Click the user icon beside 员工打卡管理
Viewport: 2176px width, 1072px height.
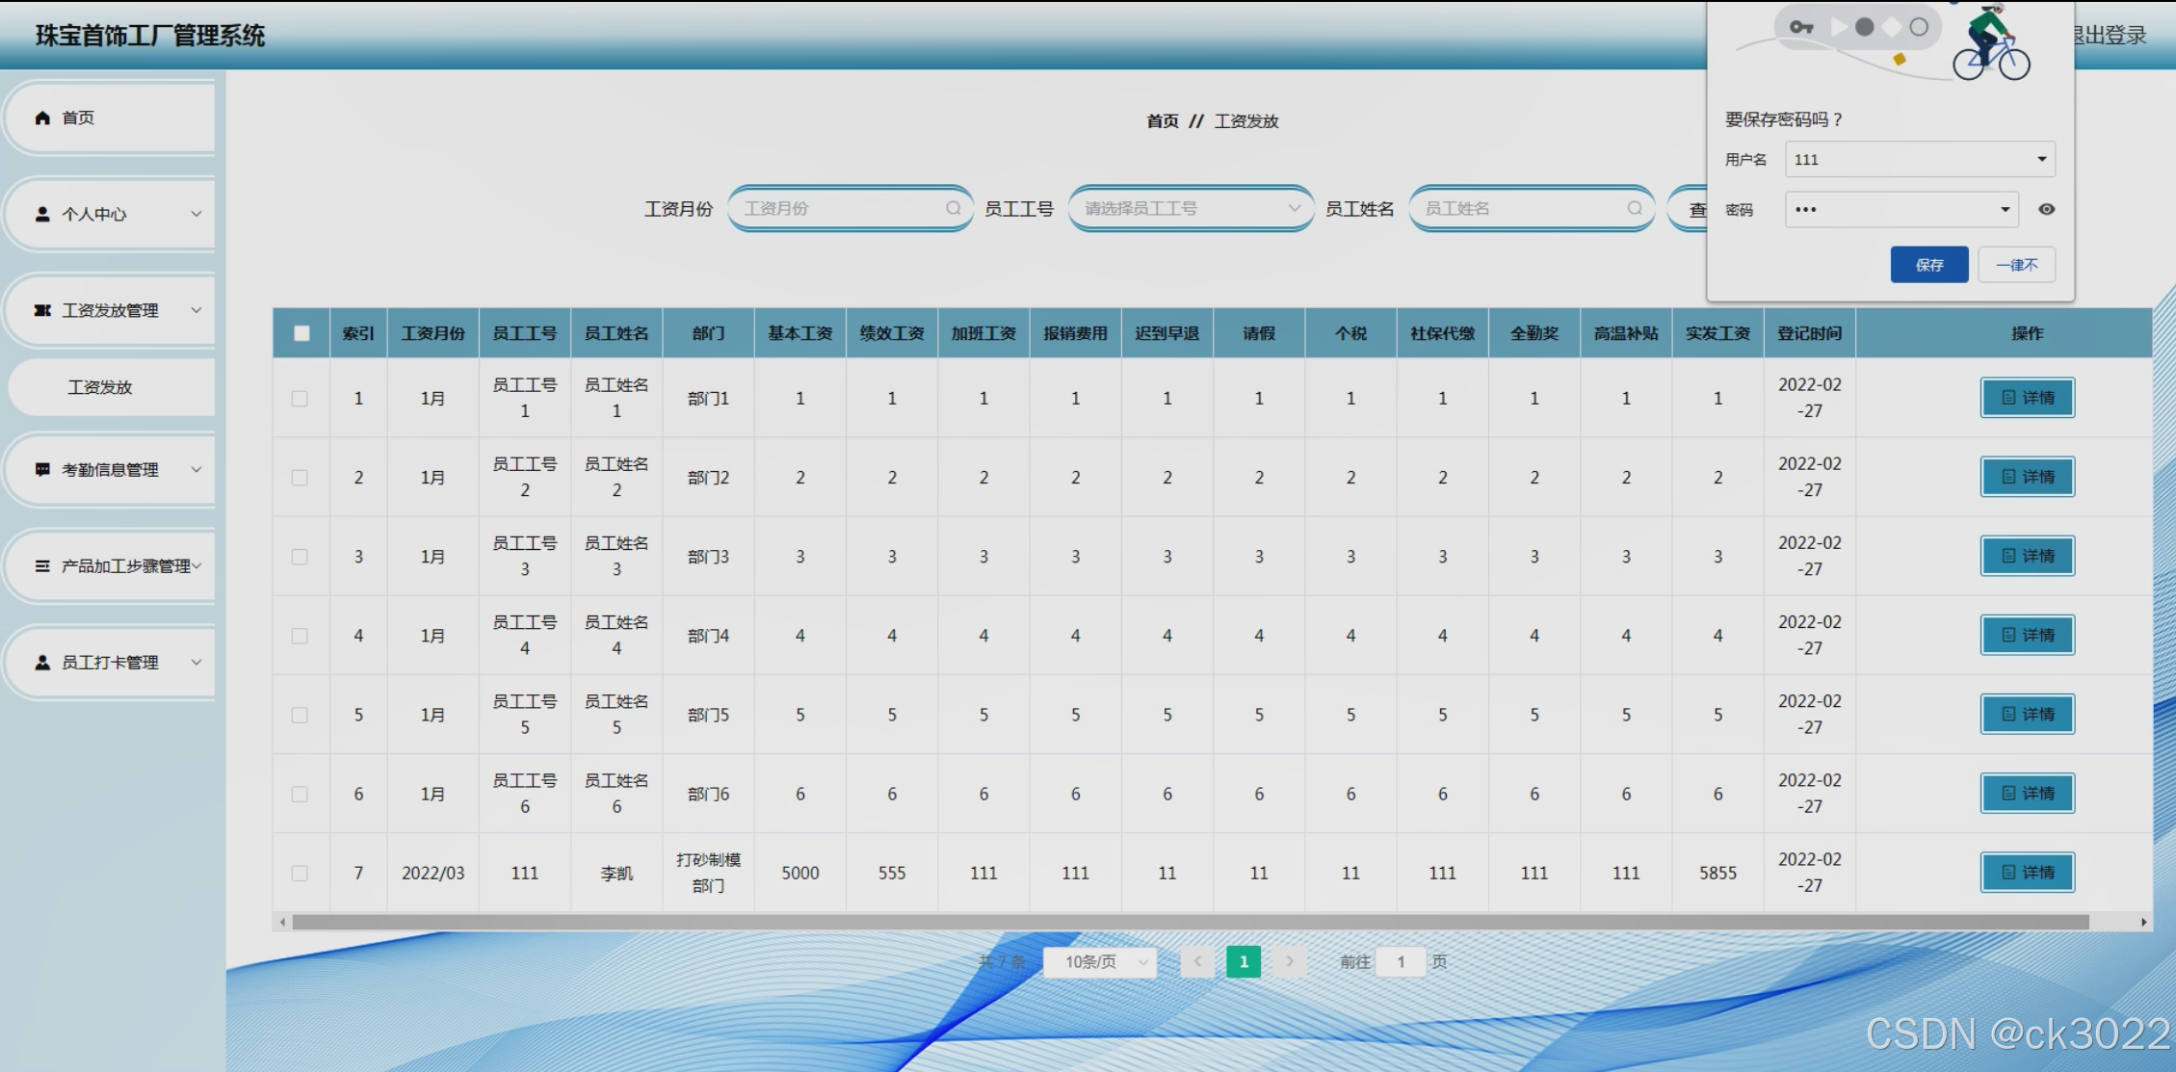point(42,662)
